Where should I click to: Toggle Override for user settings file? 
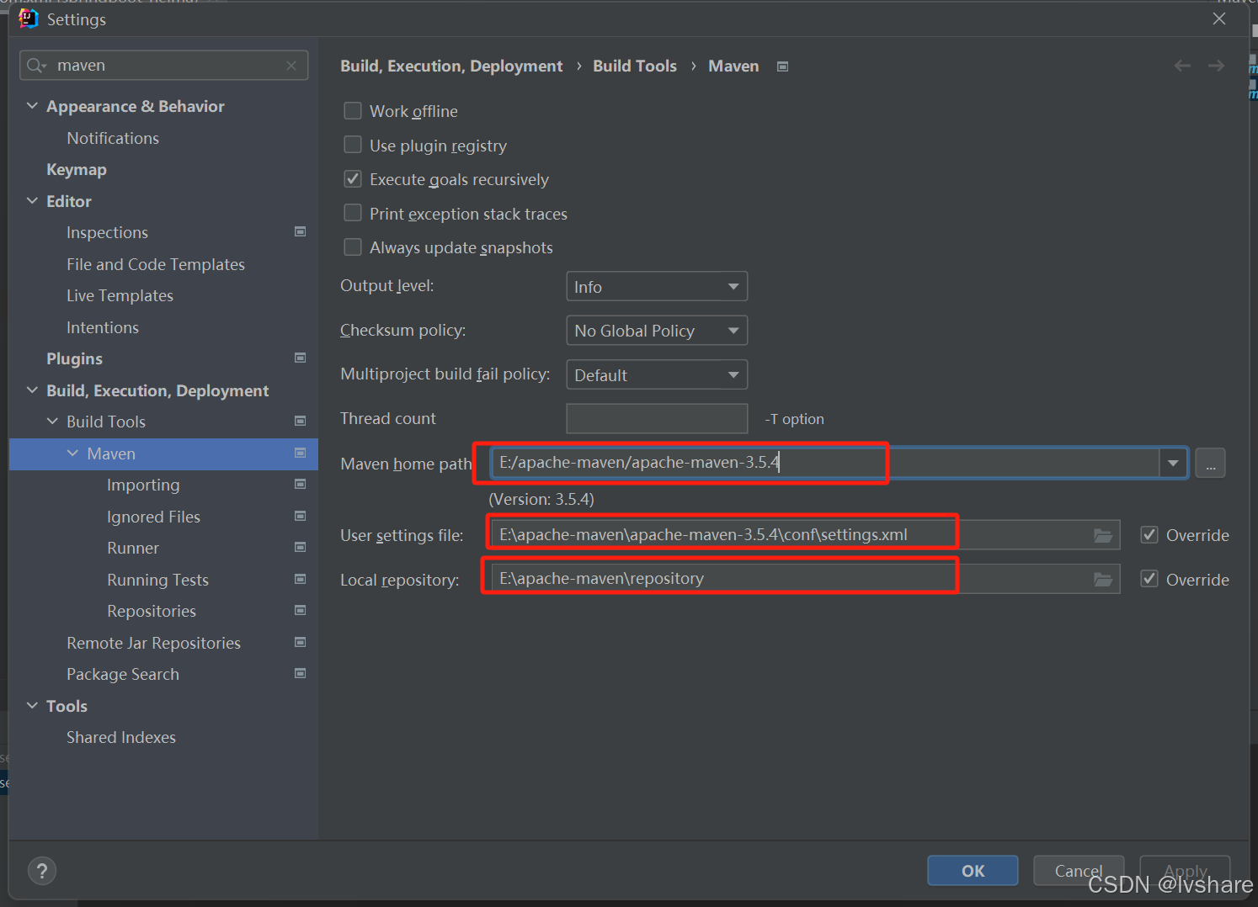click(1149, 534)
